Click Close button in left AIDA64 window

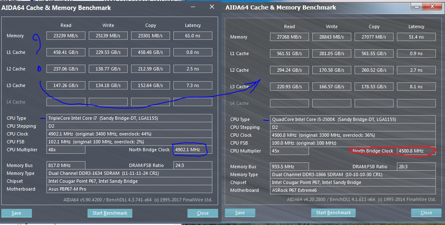pos(203,213)
